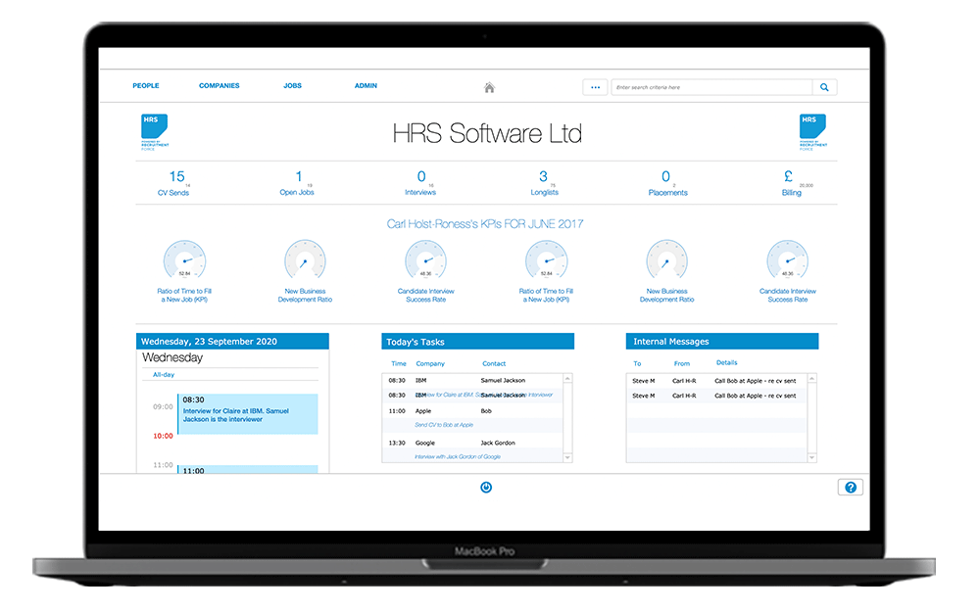Click in the search criteria field
980x611 pixels.
click(711, 87)
